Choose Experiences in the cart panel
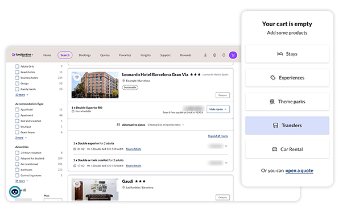 pyautogui.click(x=287, y=78)
